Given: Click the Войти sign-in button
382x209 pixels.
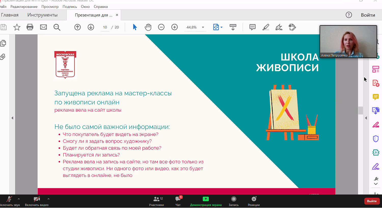Looking at the screenshot, I should point(368,15).
